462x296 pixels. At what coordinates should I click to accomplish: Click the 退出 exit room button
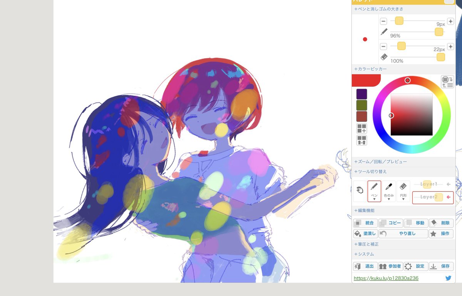click(x=365, y=266)
